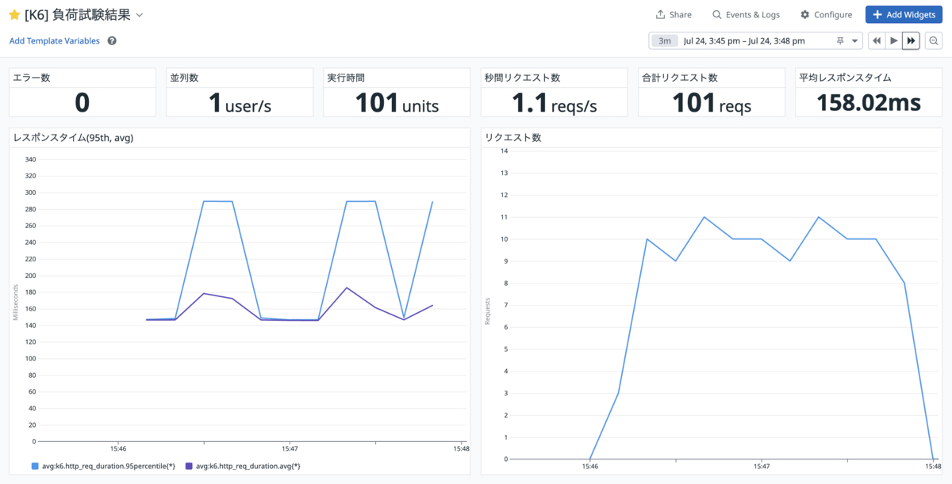Open Events & Logs search
Screen dimensions: 952x484
pyautogui.click(x=746, y=15)
